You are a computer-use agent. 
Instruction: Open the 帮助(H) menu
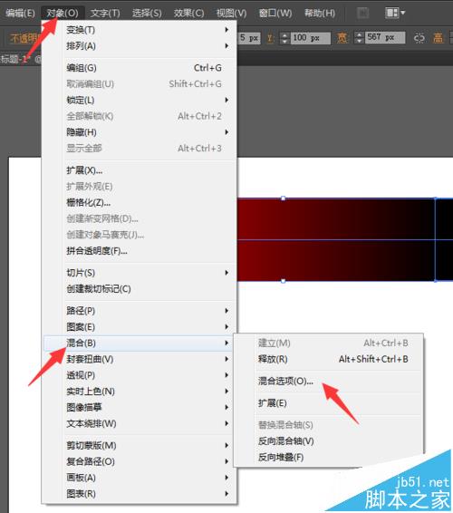(320, 13)
